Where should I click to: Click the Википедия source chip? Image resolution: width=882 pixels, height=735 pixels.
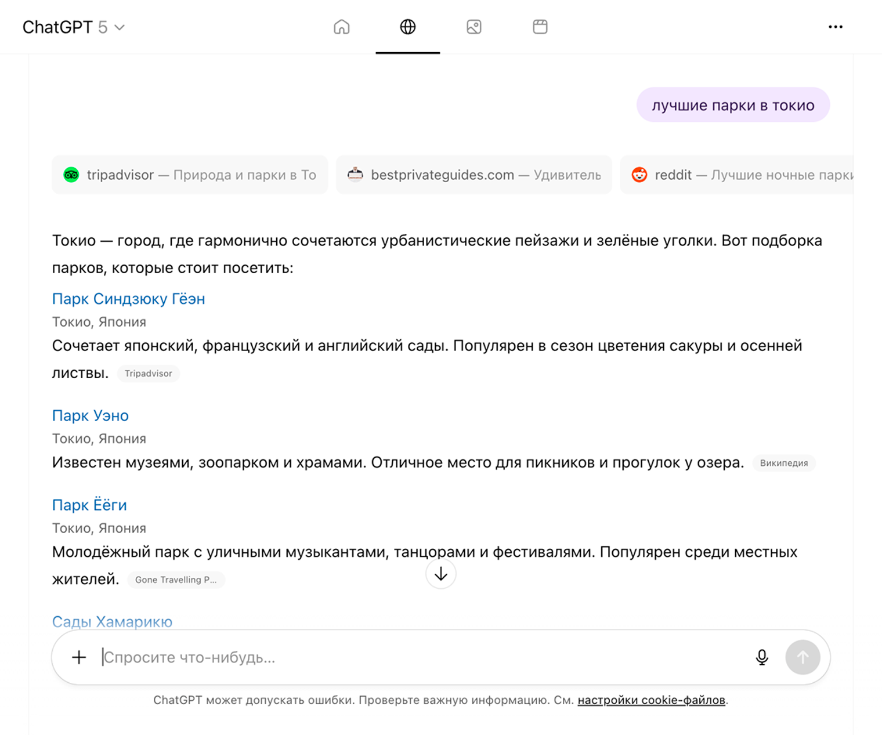tap(784, 463)
